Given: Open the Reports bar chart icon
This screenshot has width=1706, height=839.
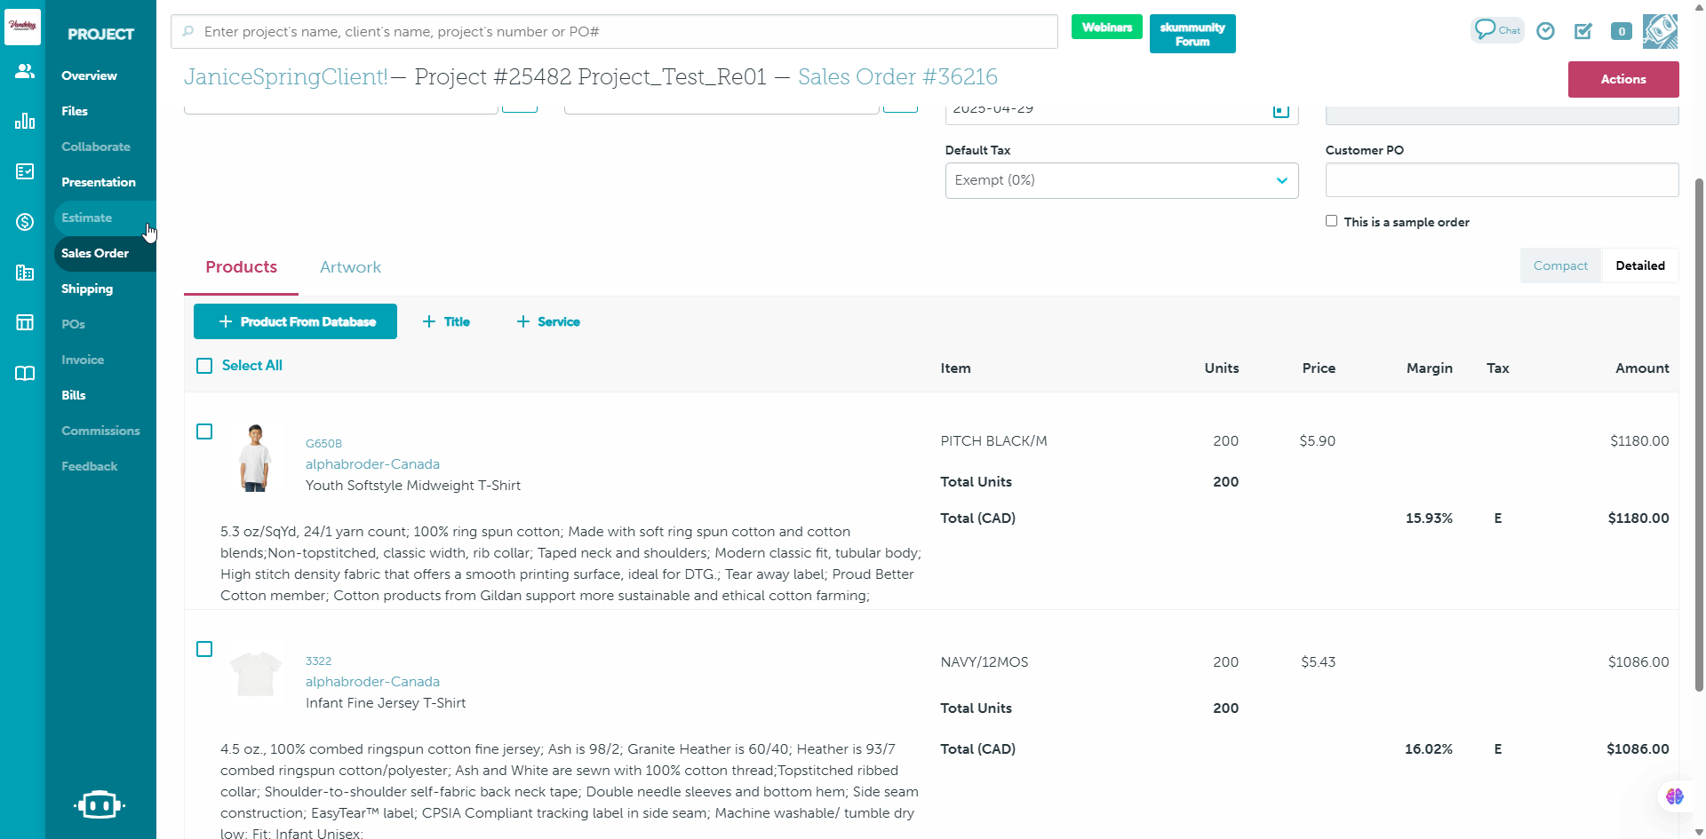Looking at the screenshot, I should pyautogui.click(x=24, y=121).
